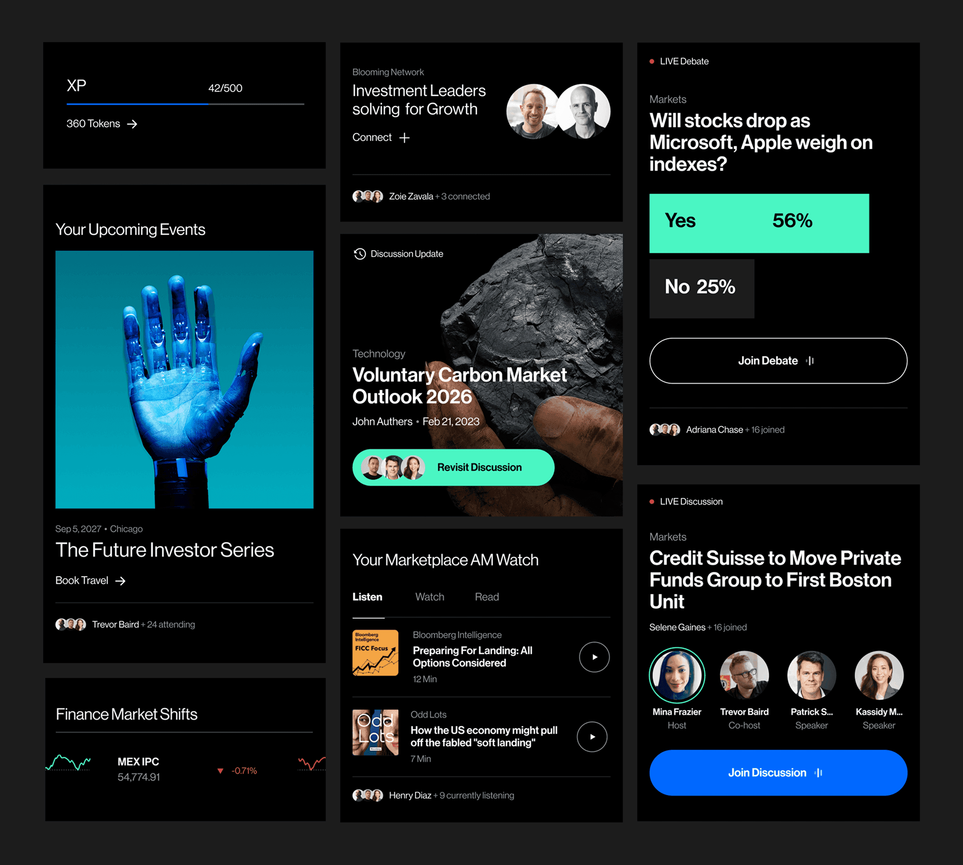The width and height of the screenshot is (963, 865).
Task: Click the Revisit Discussion green button
Action: click(453, 467)
